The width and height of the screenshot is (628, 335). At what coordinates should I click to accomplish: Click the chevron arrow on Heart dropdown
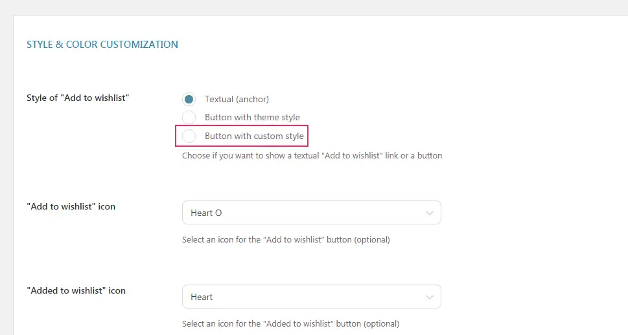point(429,297)
